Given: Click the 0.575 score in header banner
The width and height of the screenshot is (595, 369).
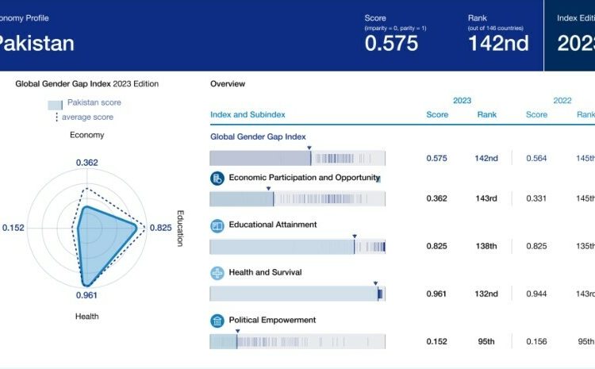Looking at the screenshot, I should pyautogui.click(x=391, y=44).
